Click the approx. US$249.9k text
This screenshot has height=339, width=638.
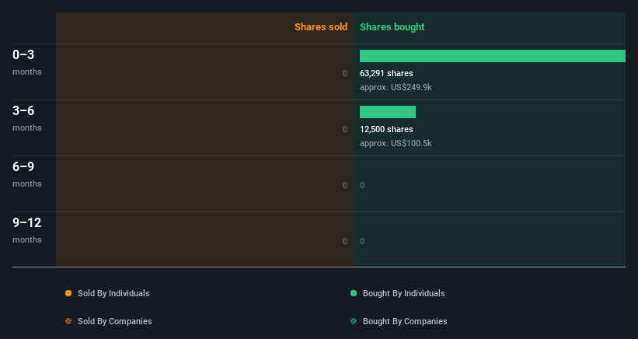(x=396, y=87)
